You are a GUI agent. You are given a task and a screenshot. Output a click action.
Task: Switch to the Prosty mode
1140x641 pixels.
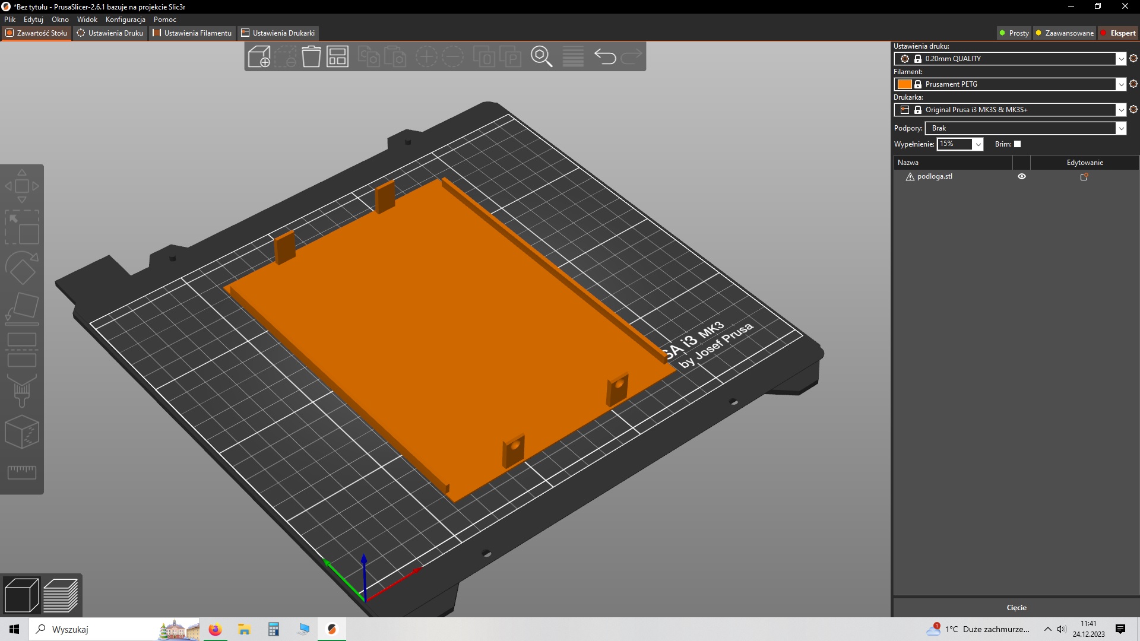(1014, 33)
